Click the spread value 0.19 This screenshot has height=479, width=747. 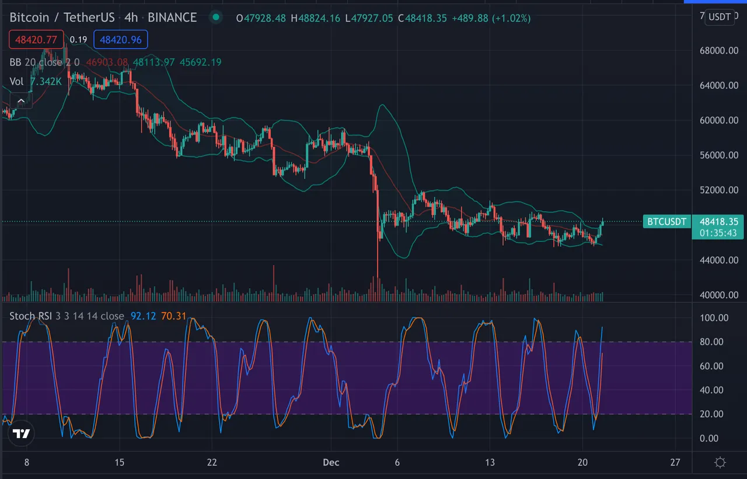point(78,40)
